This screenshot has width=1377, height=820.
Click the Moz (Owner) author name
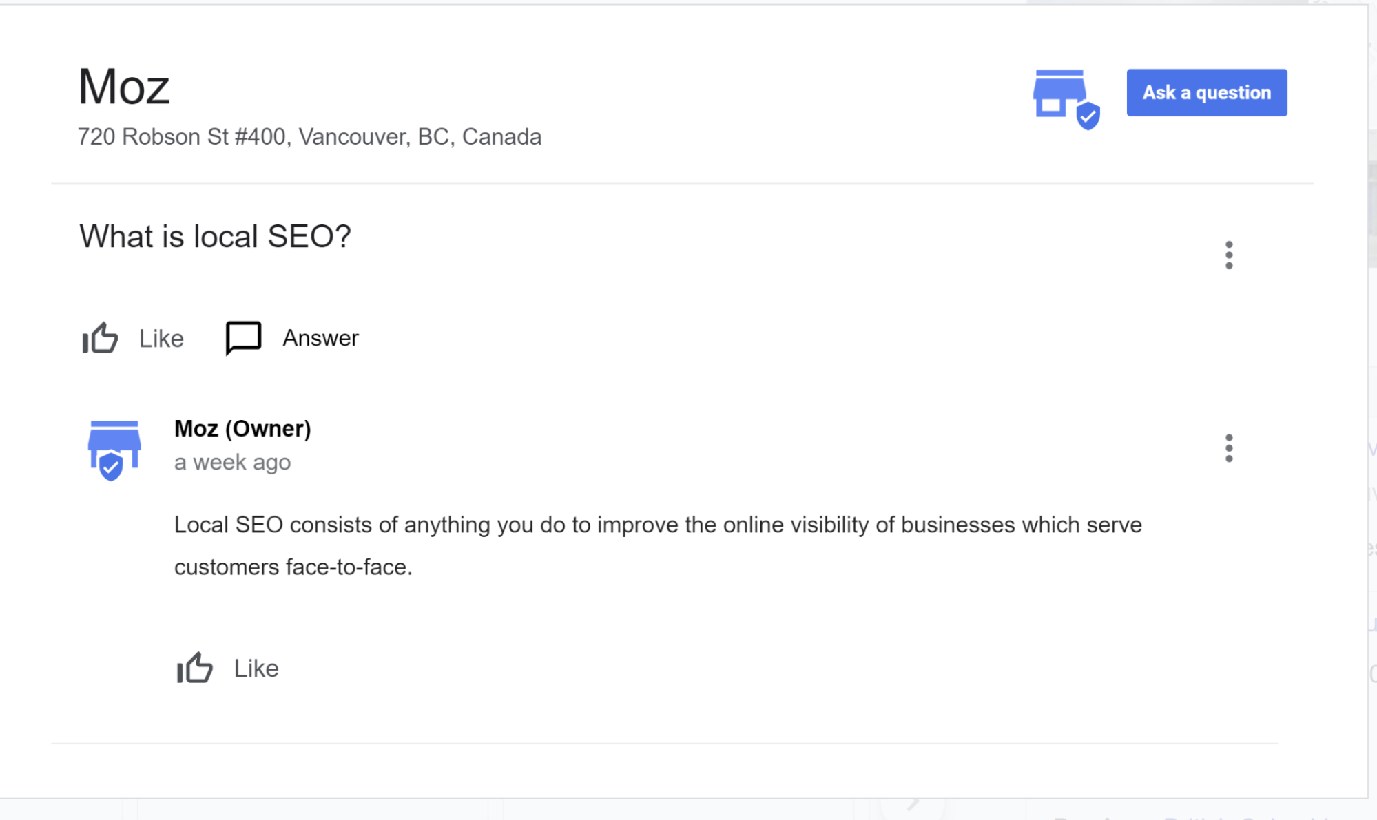[242, 428]
